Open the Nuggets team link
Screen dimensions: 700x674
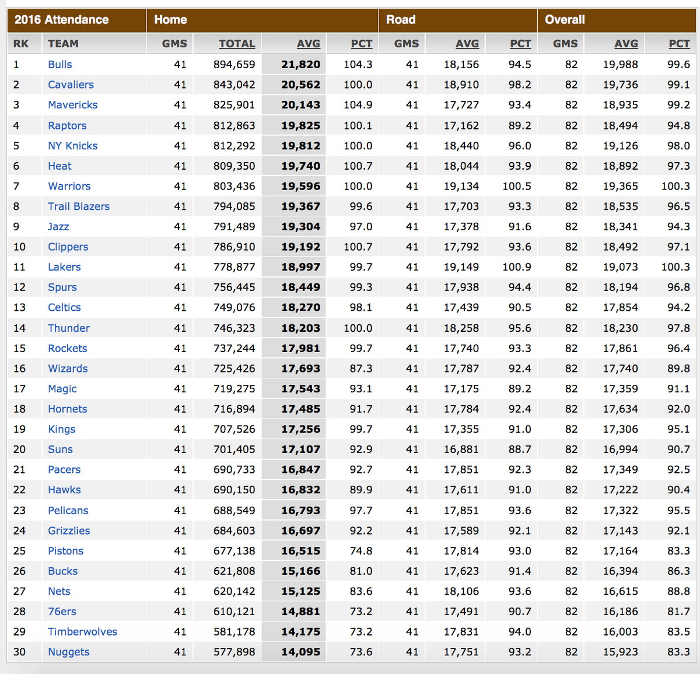click(68, 652)
